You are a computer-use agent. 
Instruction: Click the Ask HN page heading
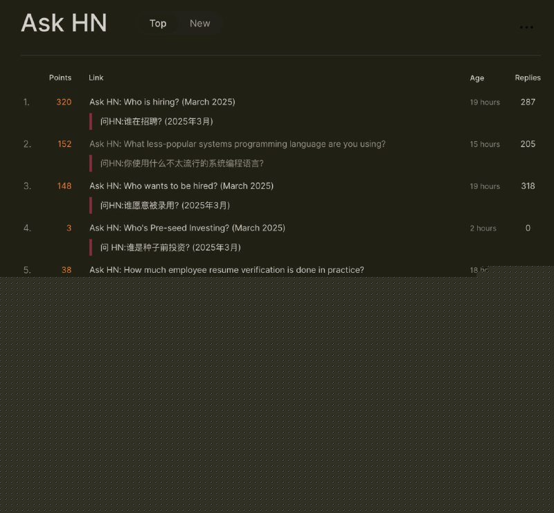[x=64, y=24]
